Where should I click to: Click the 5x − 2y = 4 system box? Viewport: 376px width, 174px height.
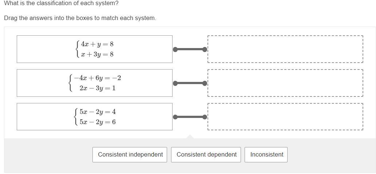click(x=95, y=116)
